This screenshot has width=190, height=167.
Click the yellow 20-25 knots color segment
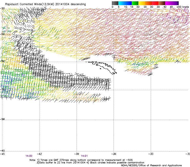tap(142, 3)
